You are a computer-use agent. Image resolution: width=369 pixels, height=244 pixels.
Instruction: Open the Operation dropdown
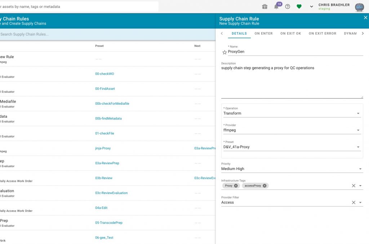pos(292,113)
